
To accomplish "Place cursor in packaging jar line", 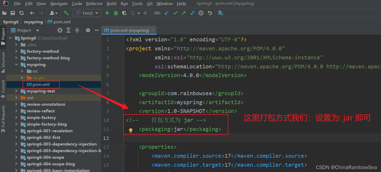I will 180,129.
